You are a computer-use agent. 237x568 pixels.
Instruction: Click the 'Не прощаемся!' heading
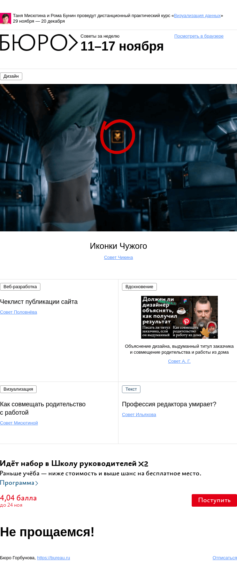pos(47,532)
